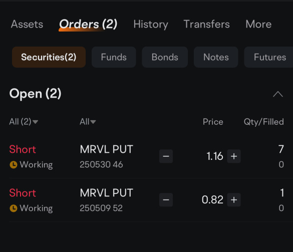Collapse the Open (2) section chevron
Image resolution: width=293 pixels, height=252 pixels.
278,94
